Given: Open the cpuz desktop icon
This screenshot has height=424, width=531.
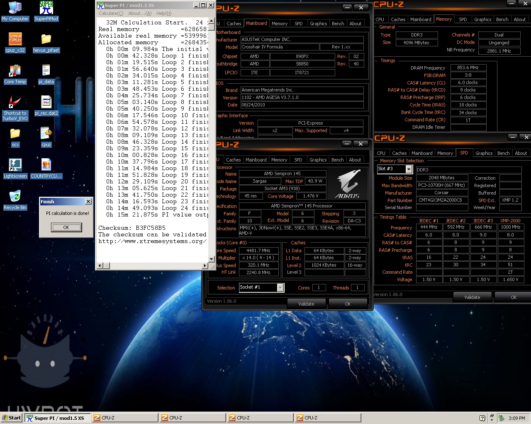Looking at the screenshot, I should click(x=46, y=137).
